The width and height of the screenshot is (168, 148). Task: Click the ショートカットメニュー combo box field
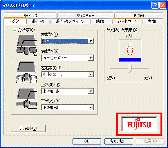67,58
